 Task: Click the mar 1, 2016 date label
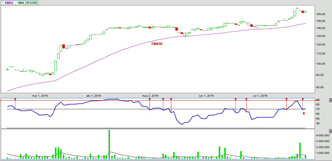40,96
